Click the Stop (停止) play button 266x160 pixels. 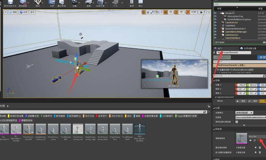[x=141, y=4]
